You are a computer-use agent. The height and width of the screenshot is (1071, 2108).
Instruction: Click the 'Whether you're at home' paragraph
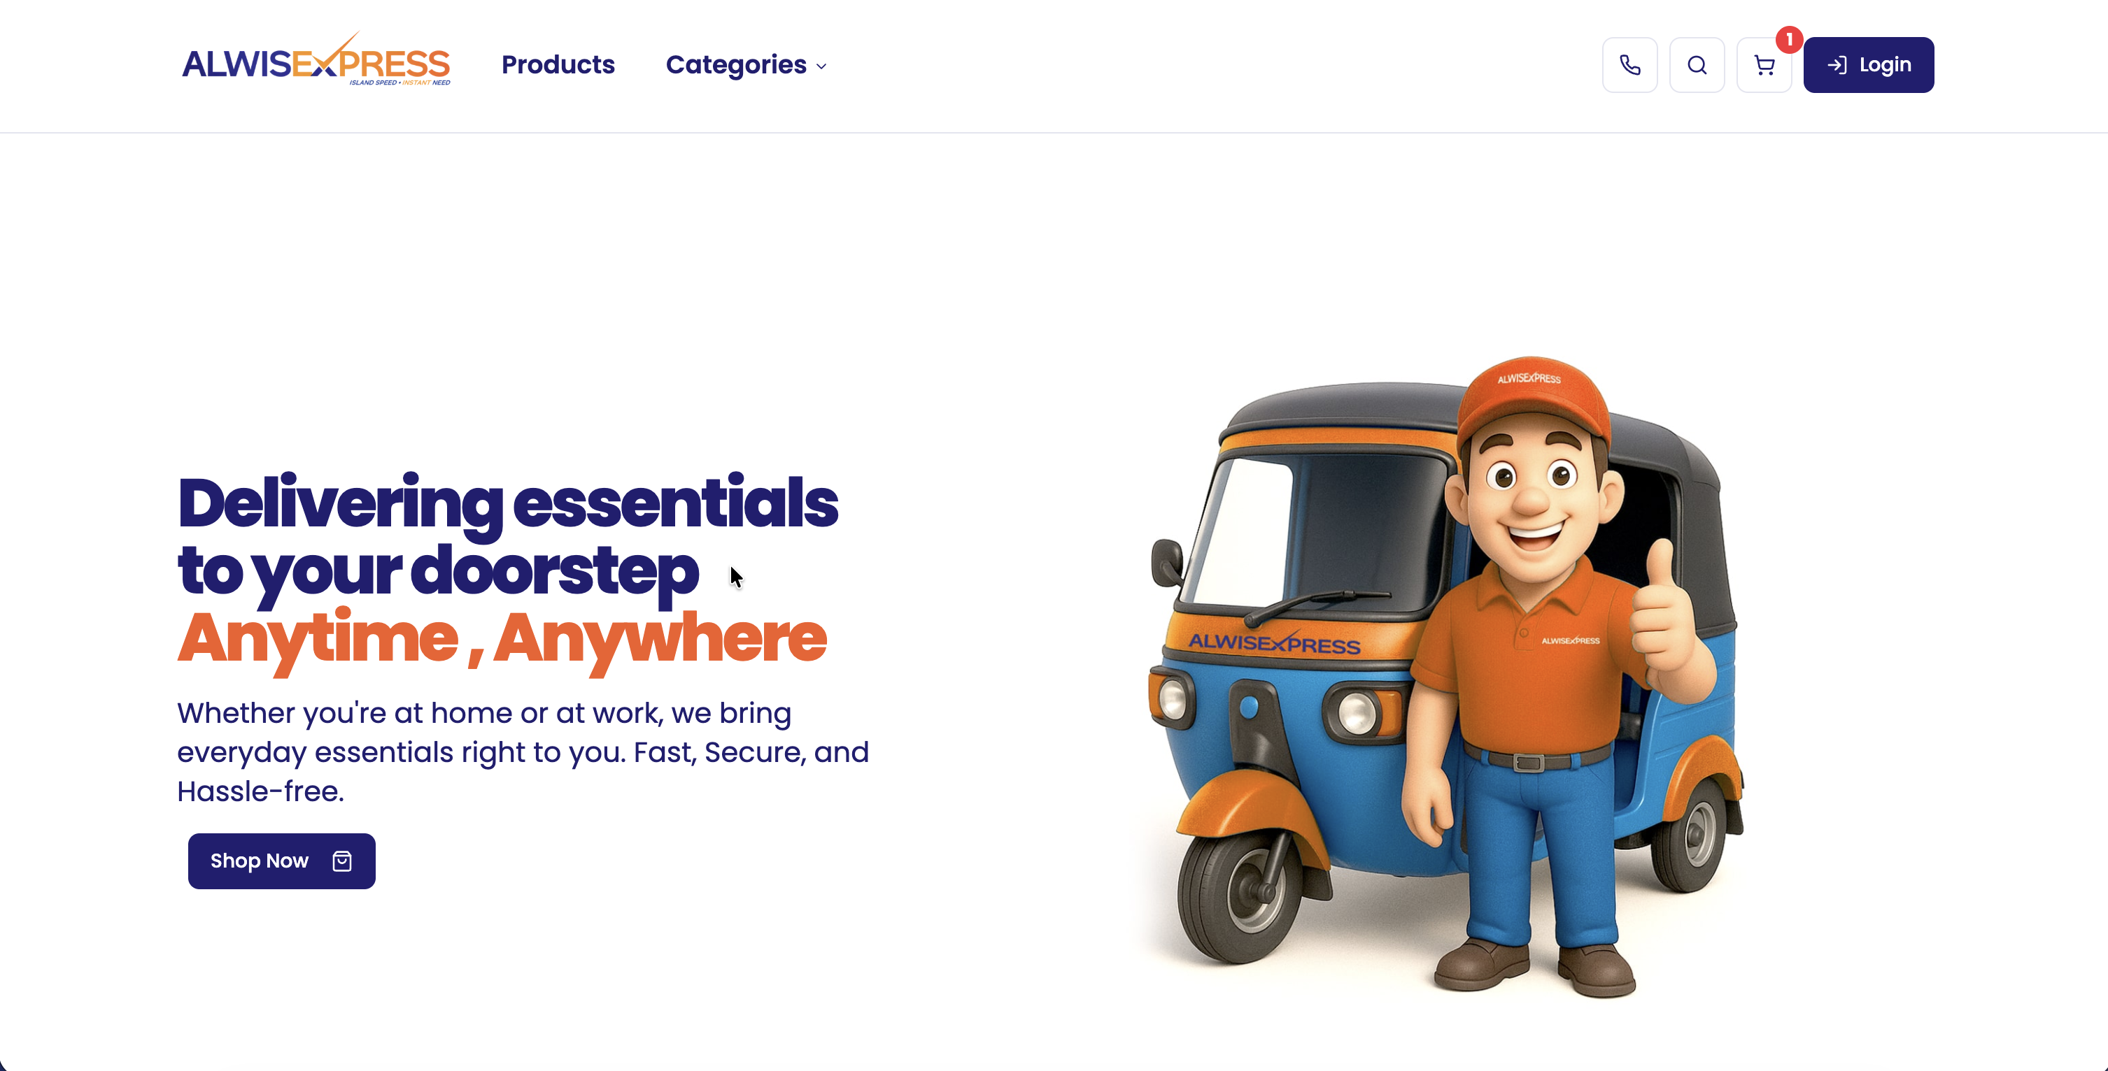[x=523, y=752]
